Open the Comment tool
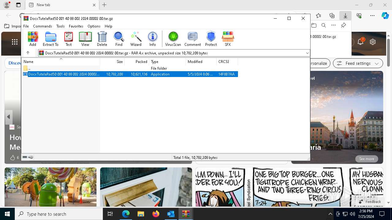The height and width of the screenshot is (220, 392). point(193,39)
